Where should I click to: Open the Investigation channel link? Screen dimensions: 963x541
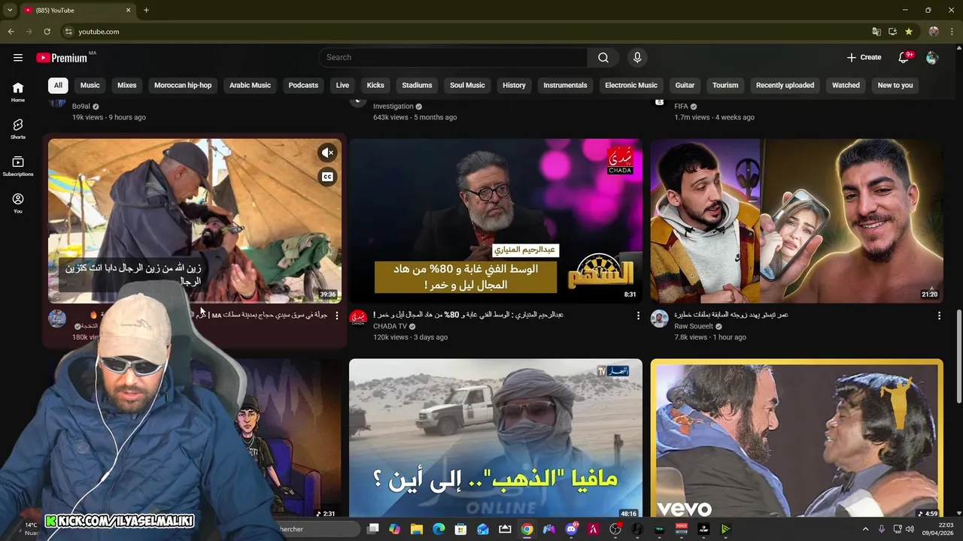[x=393, y=107]
